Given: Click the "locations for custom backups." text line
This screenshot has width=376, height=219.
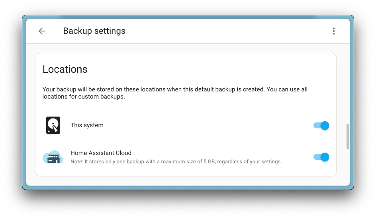Looking at the screenshot, I should pyautogui.click(x=84, y=97).
